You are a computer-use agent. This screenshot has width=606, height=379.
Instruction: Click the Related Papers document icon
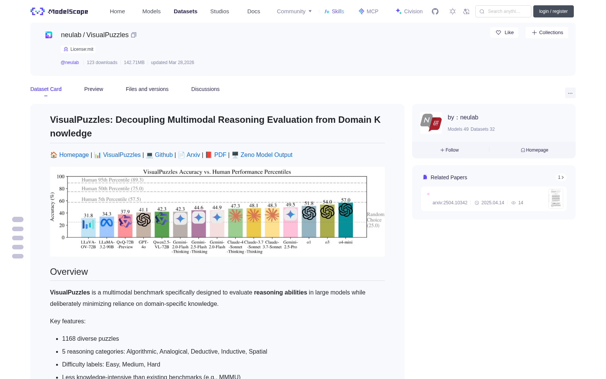[x=425, y=177]
